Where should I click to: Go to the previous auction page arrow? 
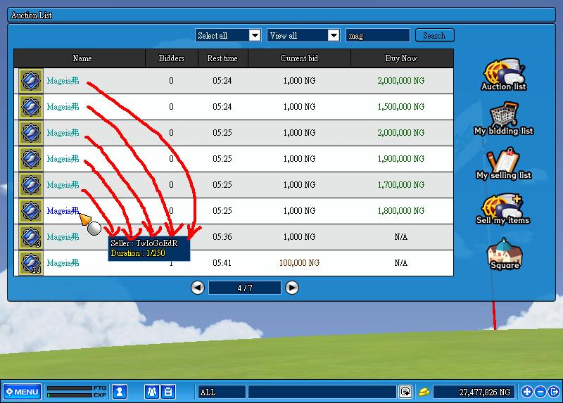coord(198,288)
